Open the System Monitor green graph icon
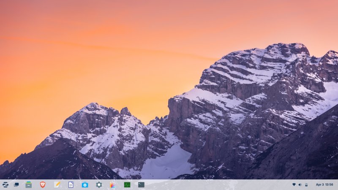The image size is (338, 190). (x=127, y=185)
